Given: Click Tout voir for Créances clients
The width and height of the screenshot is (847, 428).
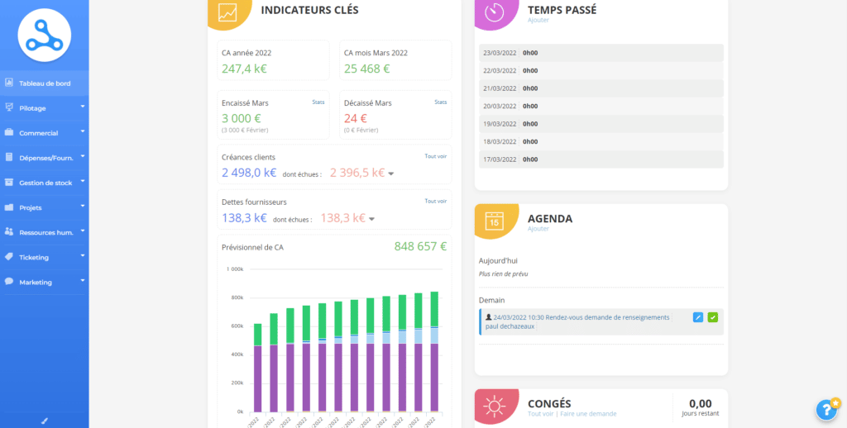Looking at the screenshot, I should (435, 155).
